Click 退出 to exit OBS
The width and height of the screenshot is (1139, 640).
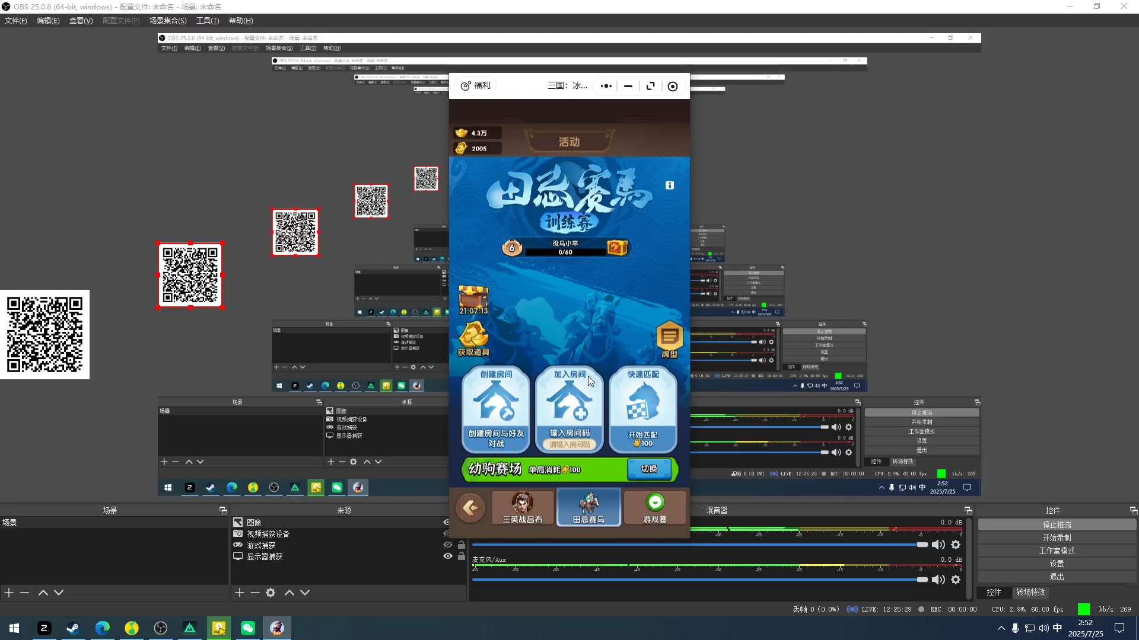tap(1057, 577)
